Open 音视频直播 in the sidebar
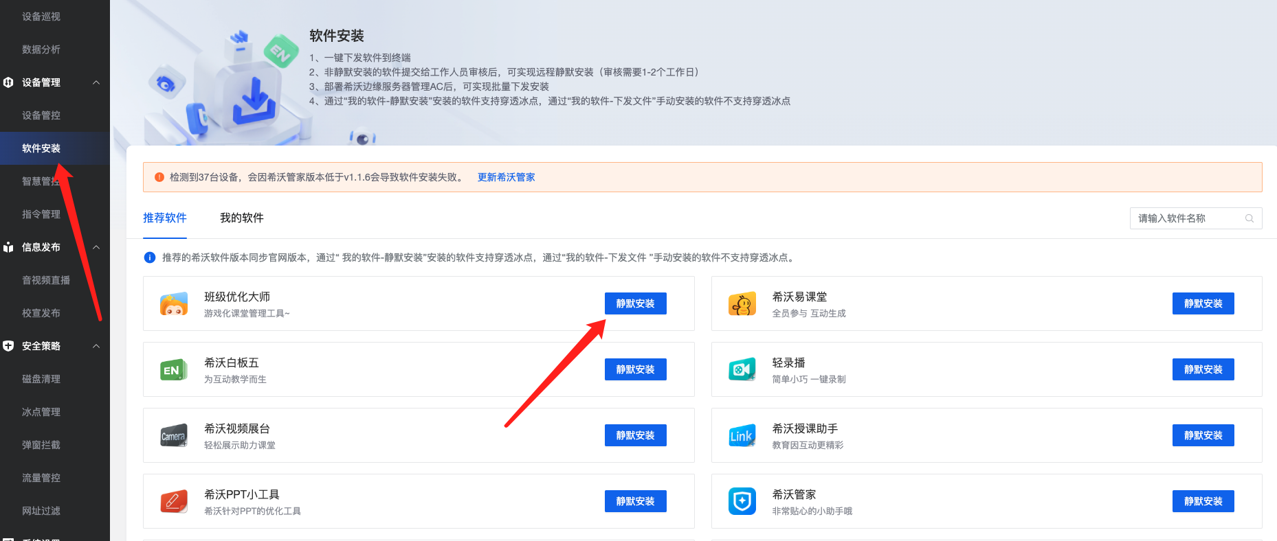1277x541 pixels. [46, 280]
